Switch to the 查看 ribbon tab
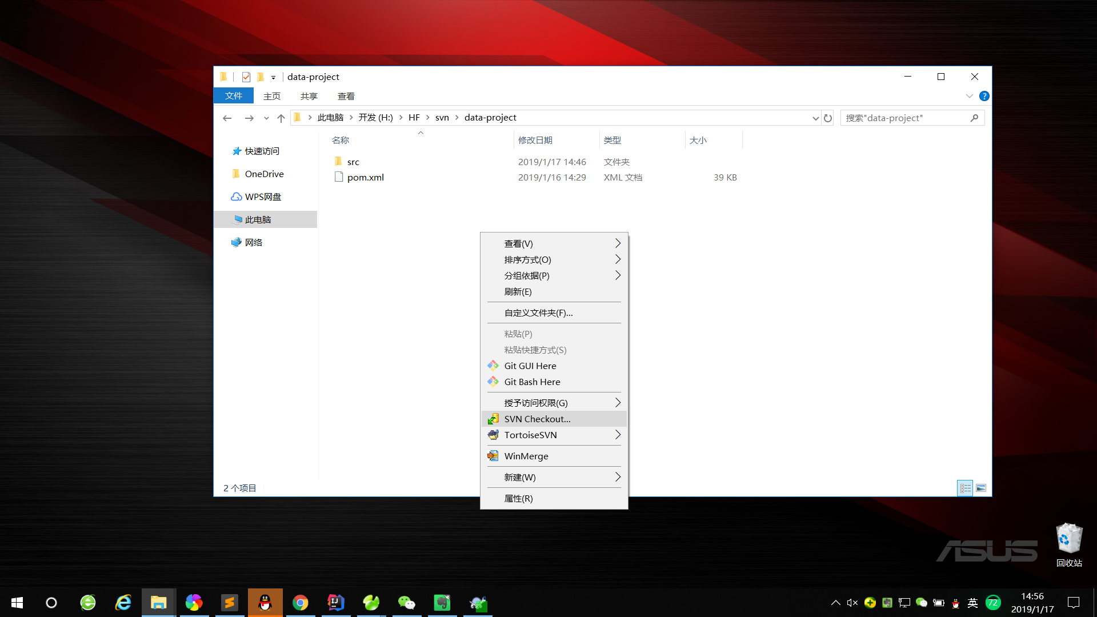Viewport: 1097px width, 617px height. pos(346,96)
